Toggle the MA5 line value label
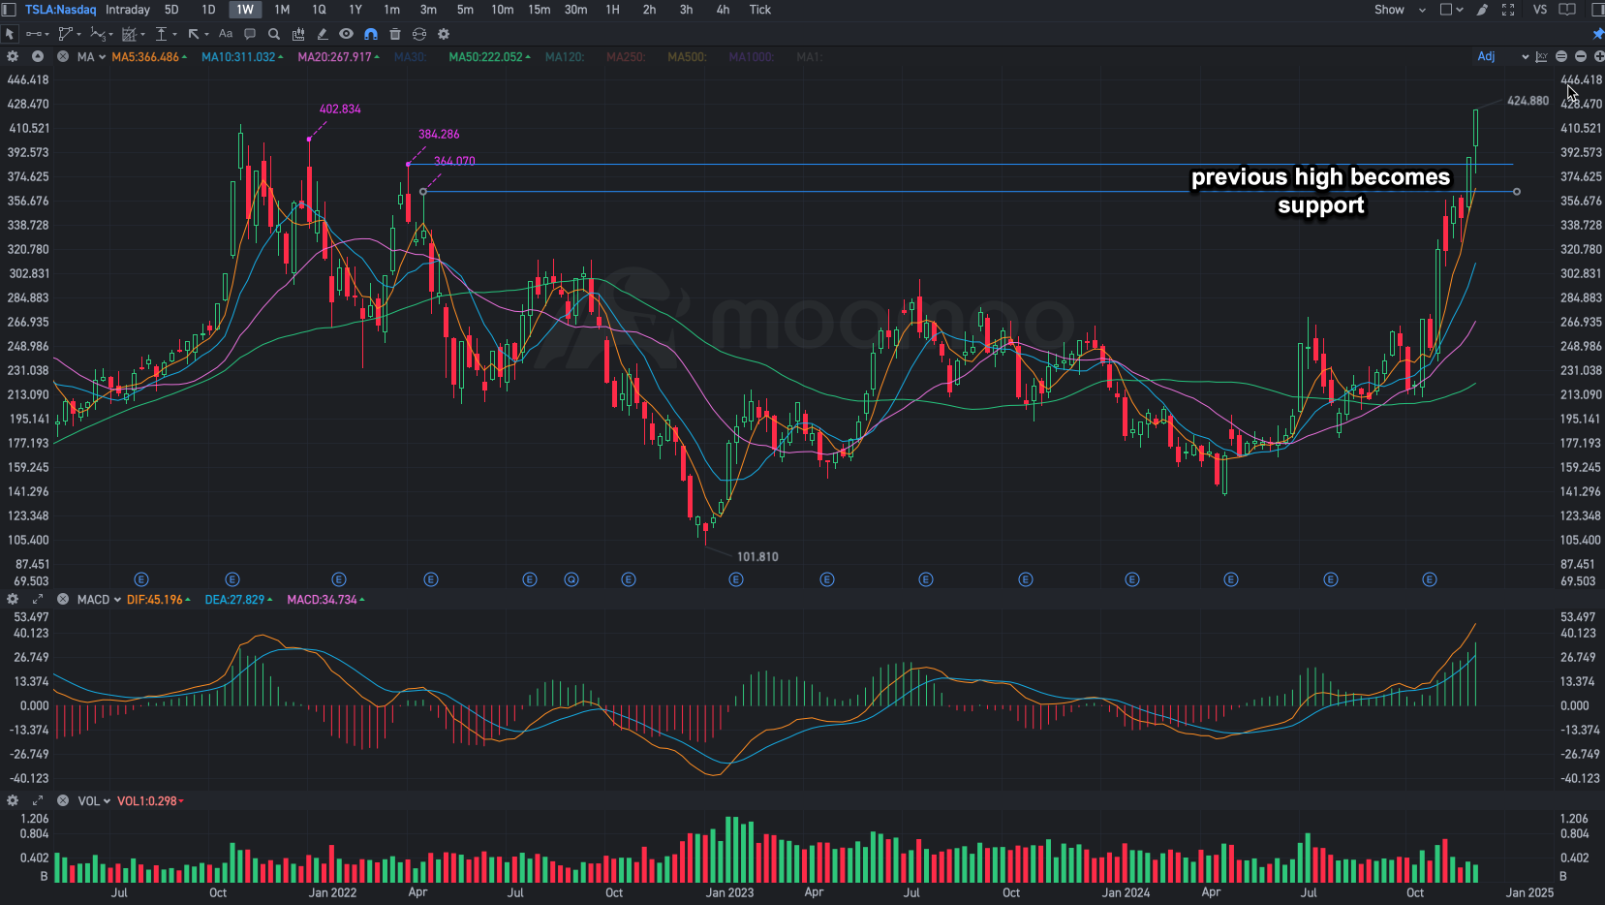This screenshot has height=905, width=1605. tap(149, 57)
